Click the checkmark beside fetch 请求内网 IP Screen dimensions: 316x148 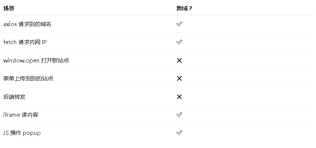click(x=179, y=42)
